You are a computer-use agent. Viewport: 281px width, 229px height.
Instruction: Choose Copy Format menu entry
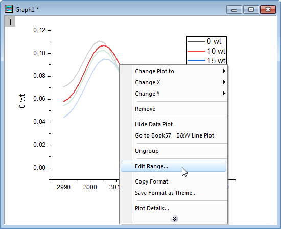(173, 181)
